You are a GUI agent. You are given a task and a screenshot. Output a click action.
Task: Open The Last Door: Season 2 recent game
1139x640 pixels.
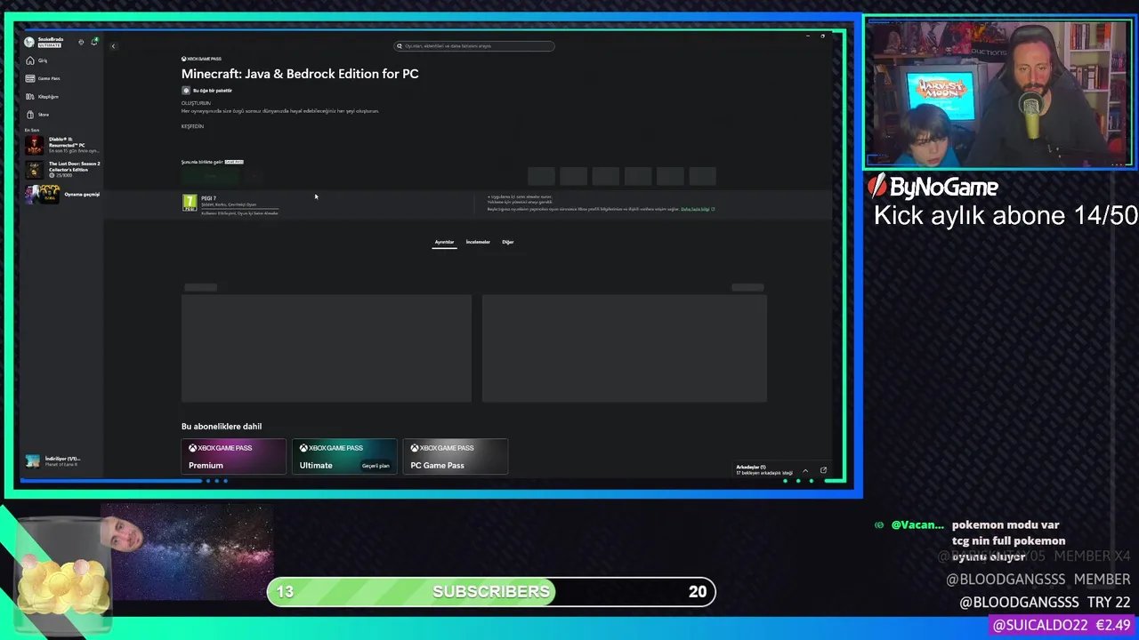click(62, 169)
